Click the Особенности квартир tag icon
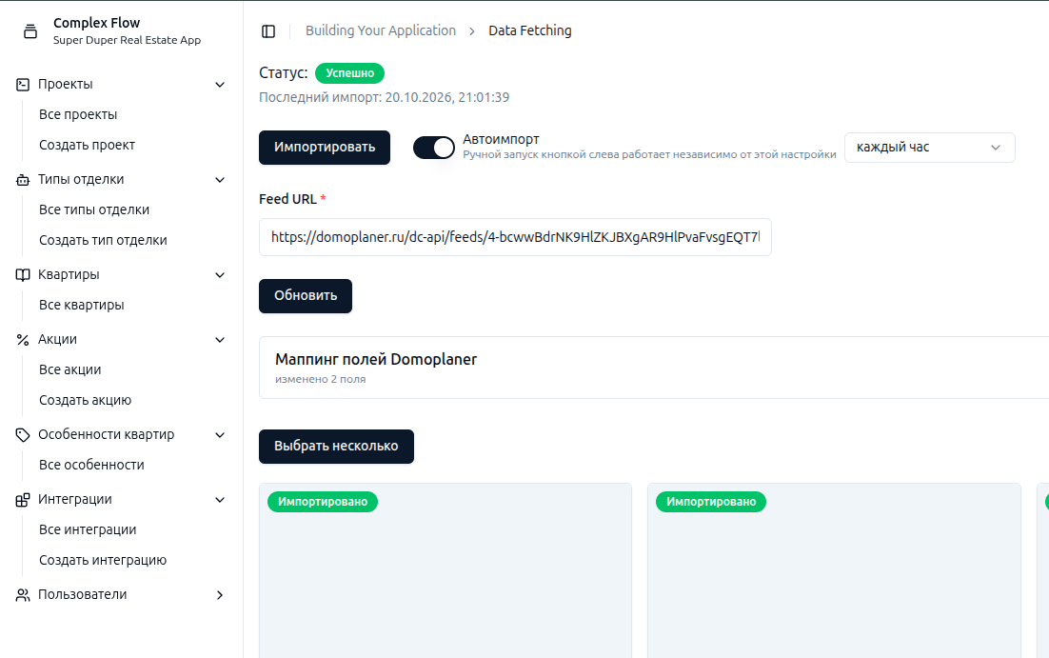The image size is (1049, 658). point(23,434)
